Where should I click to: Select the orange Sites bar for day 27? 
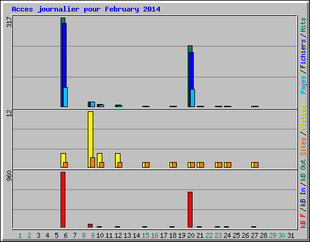tap(256, 165)
